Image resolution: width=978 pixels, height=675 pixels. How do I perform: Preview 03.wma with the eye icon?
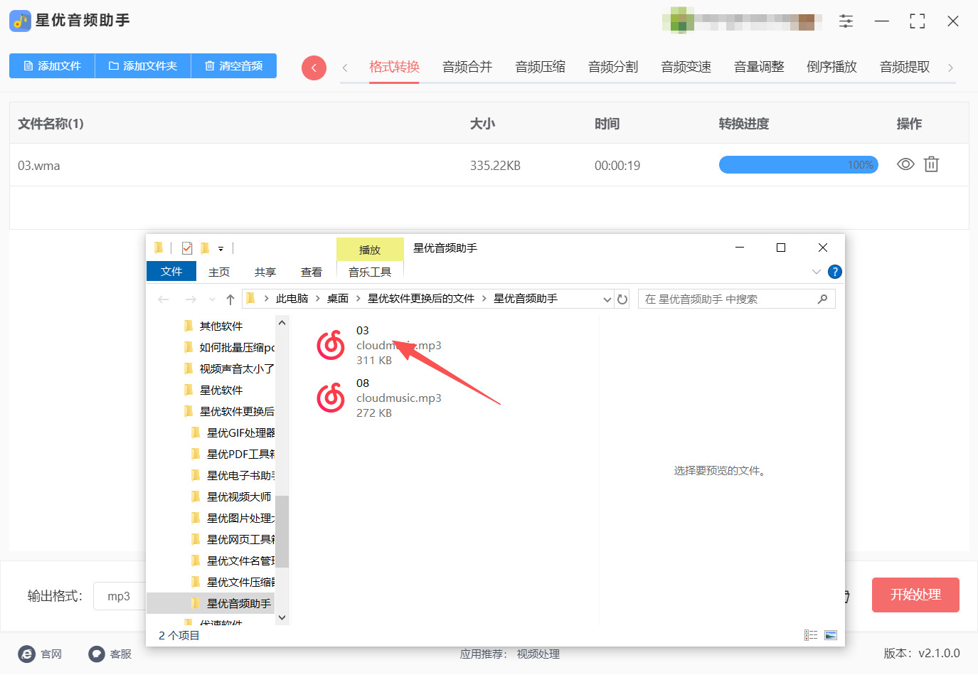[905, 164]
